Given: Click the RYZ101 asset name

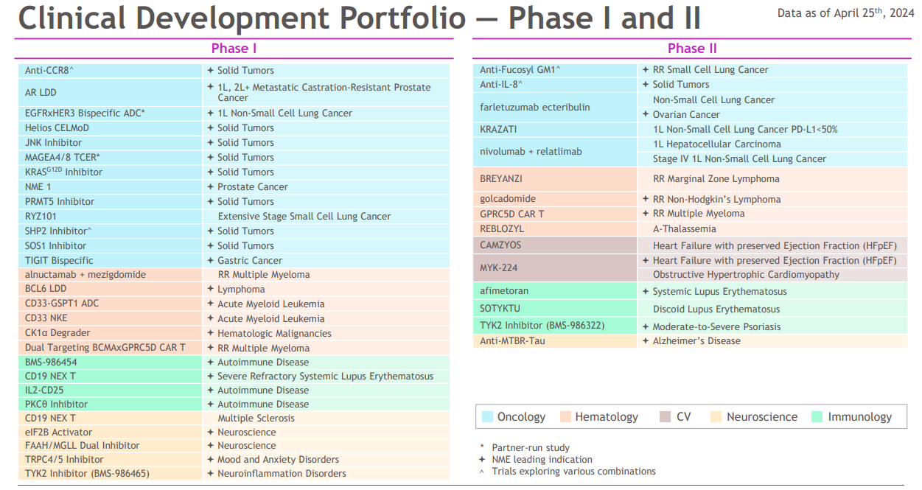Looking at the screenshot, I should click(41, 217).
